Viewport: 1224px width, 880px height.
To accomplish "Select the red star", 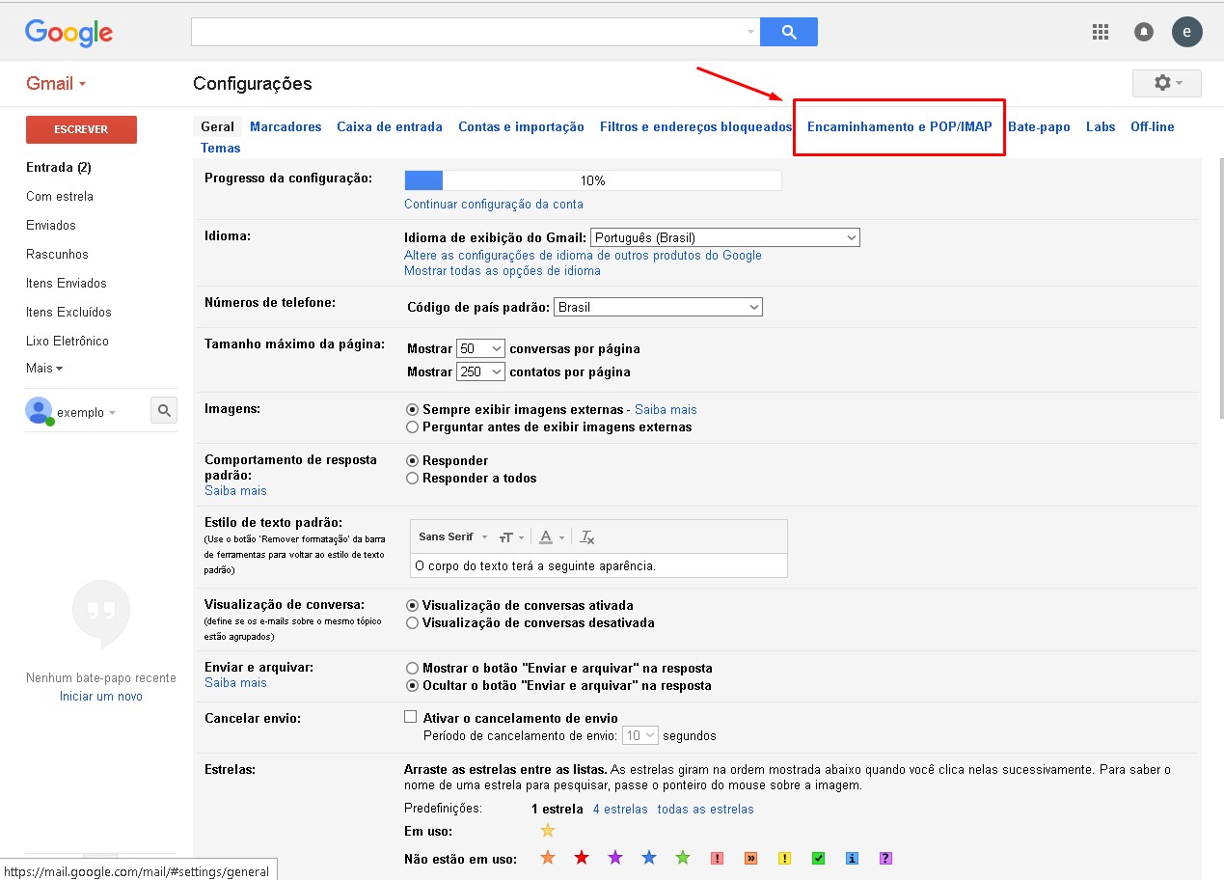I will (x=582, y=858).
